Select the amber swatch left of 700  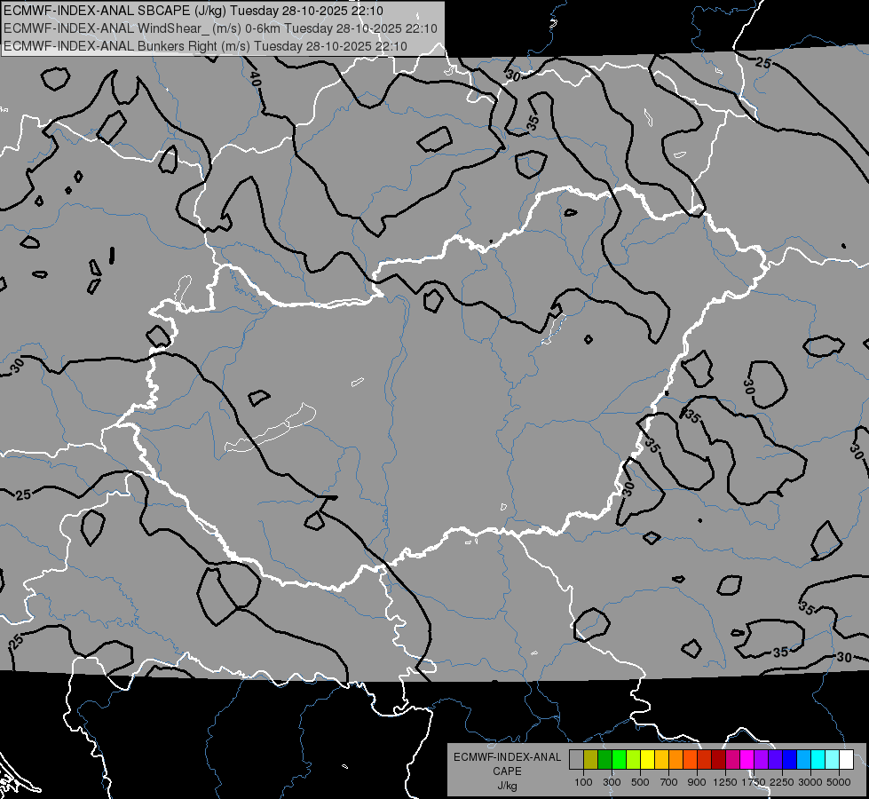[x=661, y=760]
